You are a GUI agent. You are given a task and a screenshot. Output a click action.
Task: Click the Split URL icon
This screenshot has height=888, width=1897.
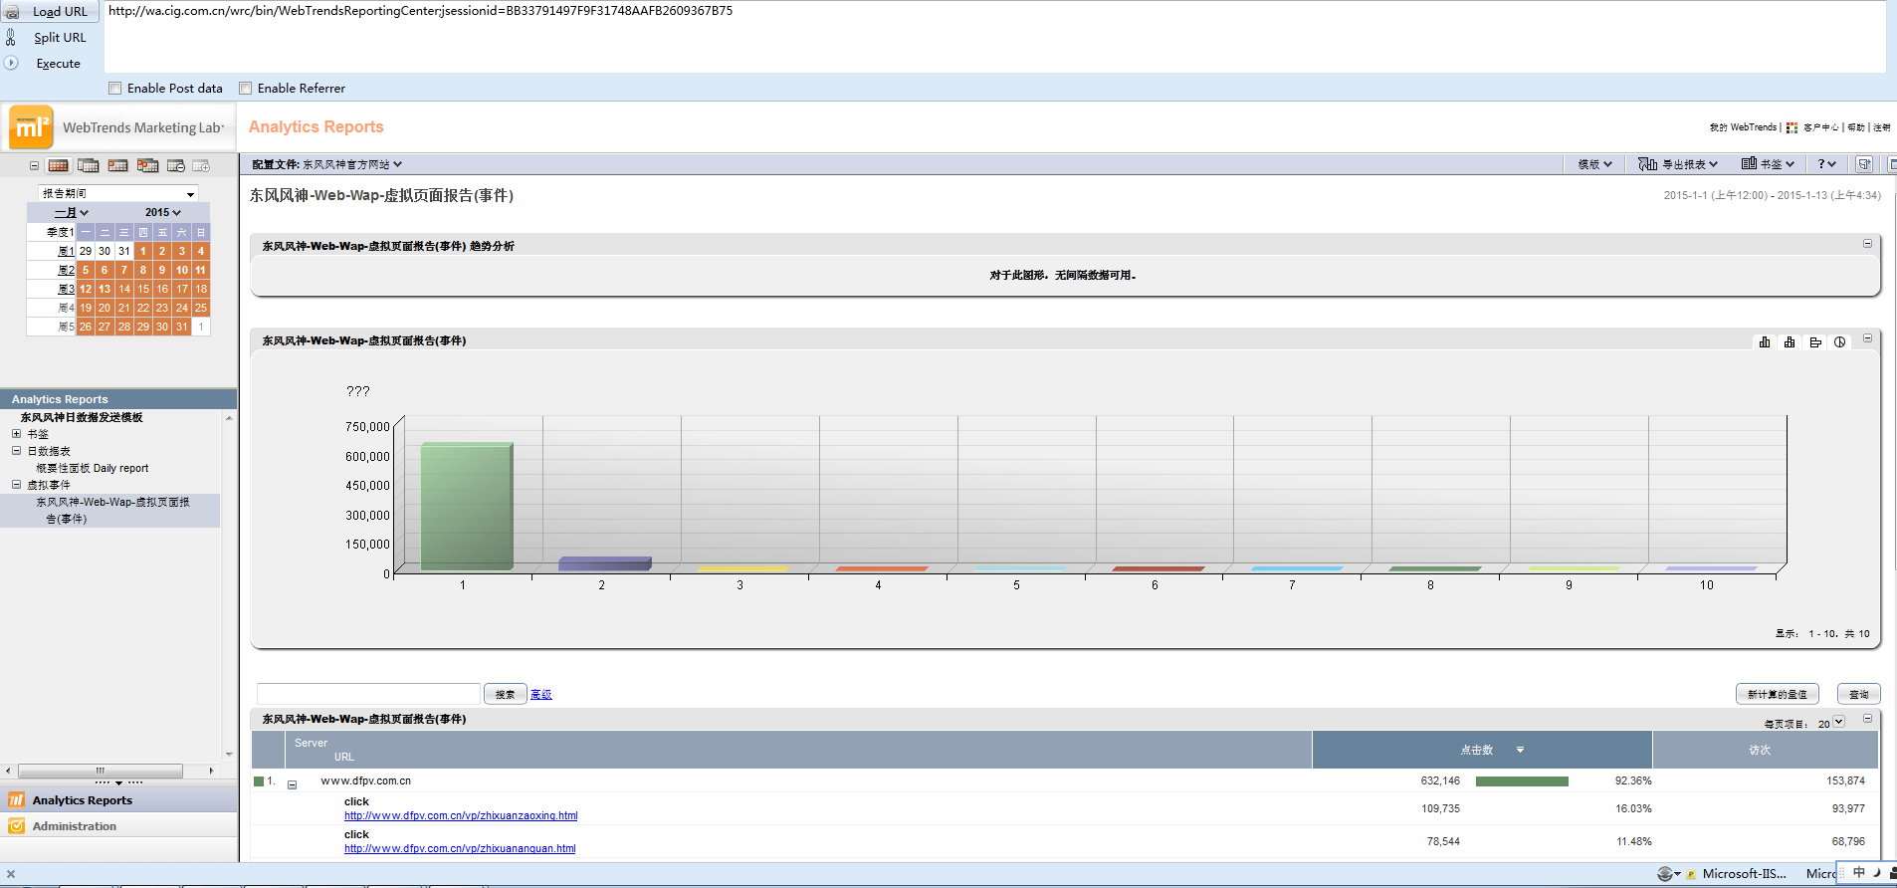pyautogui.click(x=11, y=38)
